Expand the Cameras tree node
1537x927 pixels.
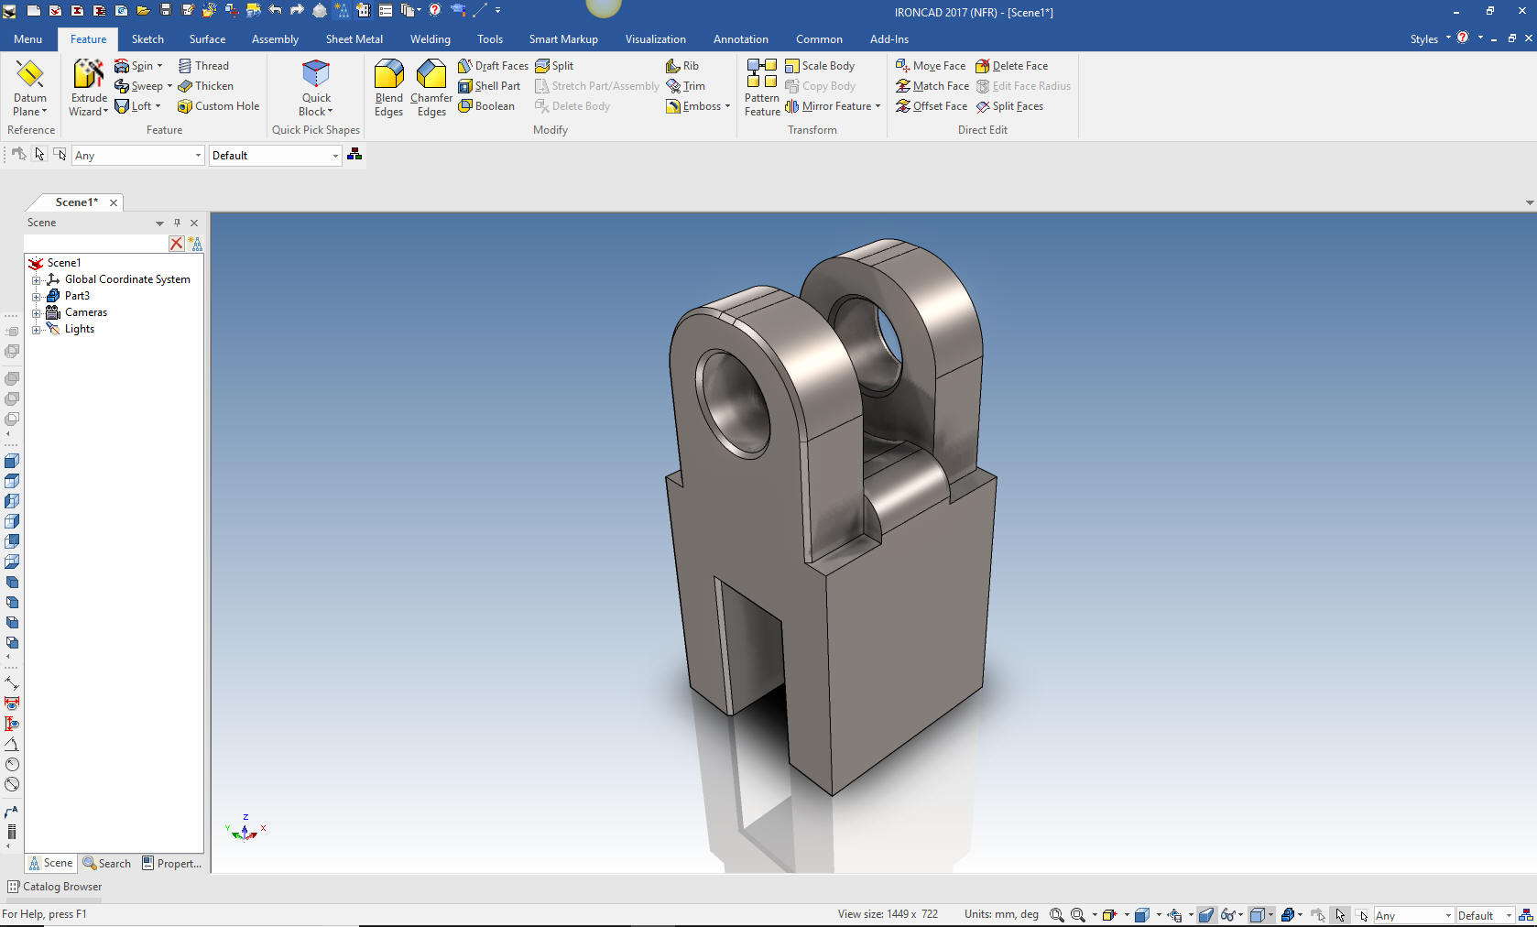37,312
